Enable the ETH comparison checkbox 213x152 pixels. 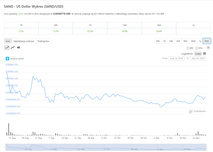point(197,48)
